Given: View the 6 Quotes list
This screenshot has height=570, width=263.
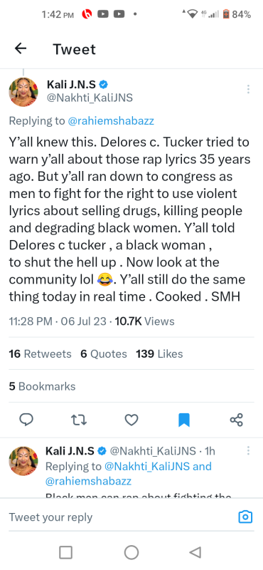Looking at the screenshot, I should (x=104, y=353).
